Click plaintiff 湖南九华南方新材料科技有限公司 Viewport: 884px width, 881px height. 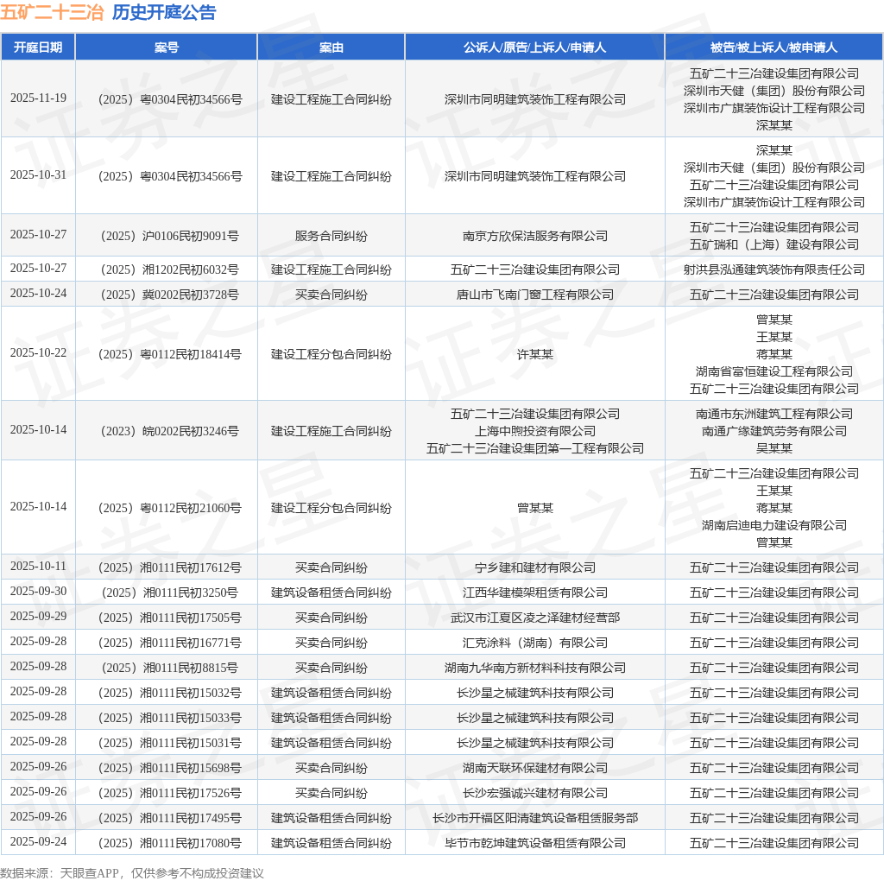point(534,668)
